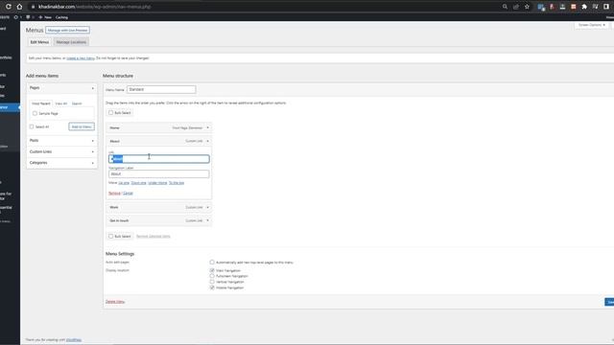Click the Manage with Live Preview button
Screen dimensions: 614x345
(67, 30)
